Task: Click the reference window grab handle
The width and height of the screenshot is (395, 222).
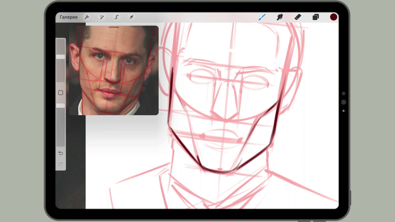Action: pos(114,27)
